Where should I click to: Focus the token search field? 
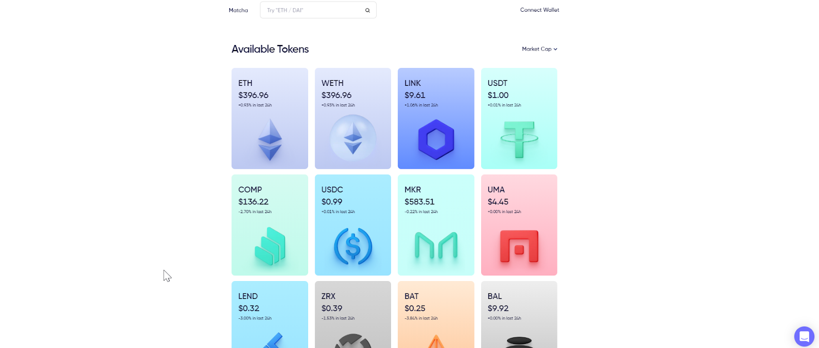318,10
